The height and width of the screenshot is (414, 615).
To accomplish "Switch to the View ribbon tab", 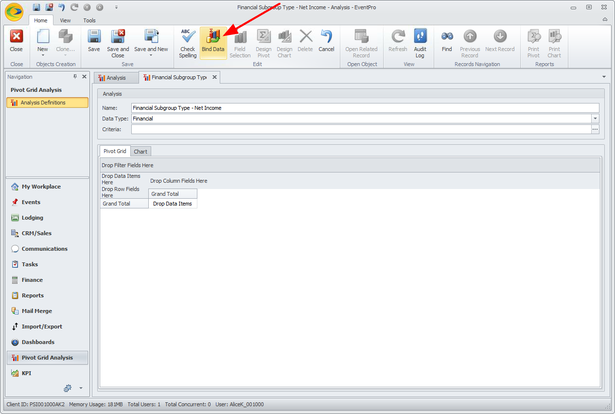I will [65, 20].
